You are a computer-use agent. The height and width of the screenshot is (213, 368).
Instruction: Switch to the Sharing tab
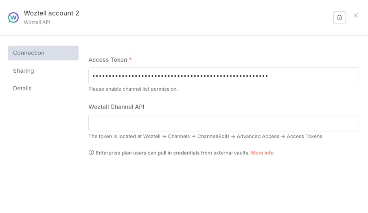click(x=24, y=71)
